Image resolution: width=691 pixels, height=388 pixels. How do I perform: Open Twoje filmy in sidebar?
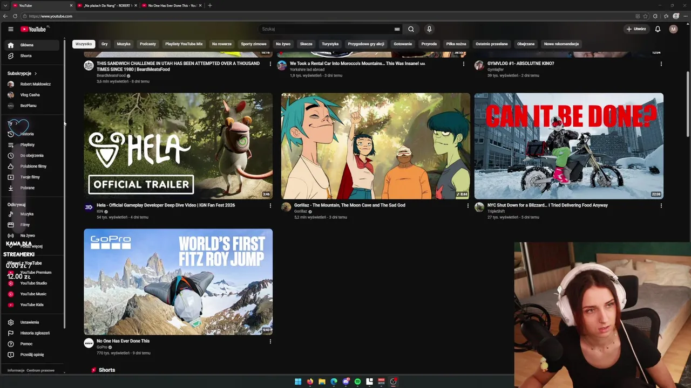pos(32,177)
